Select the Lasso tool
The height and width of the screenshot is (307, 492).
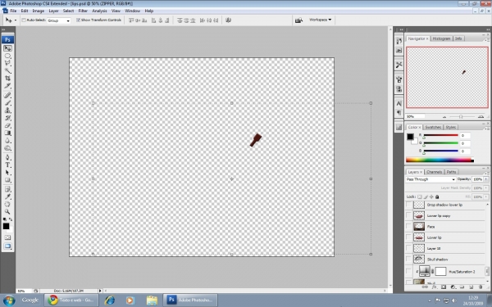[x=7, y=63]
